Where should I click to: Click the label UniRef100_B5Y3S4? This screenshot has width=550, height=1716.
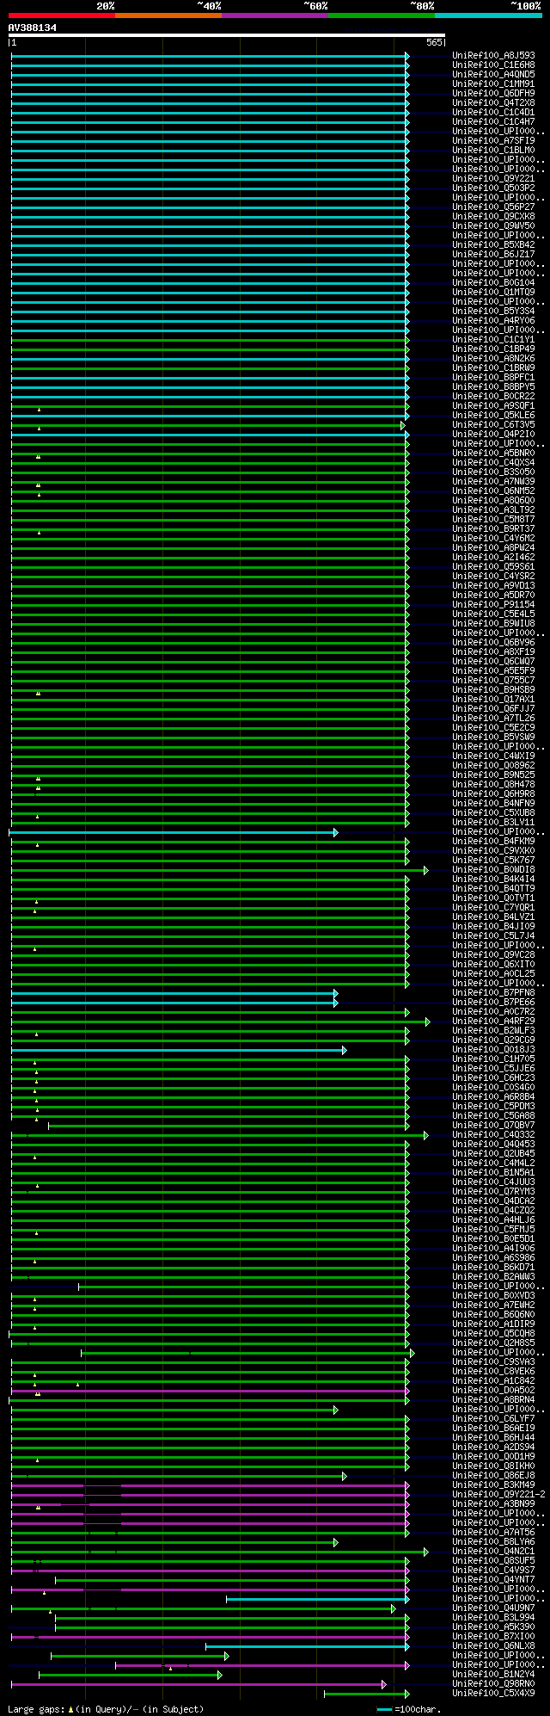[493, 311]
